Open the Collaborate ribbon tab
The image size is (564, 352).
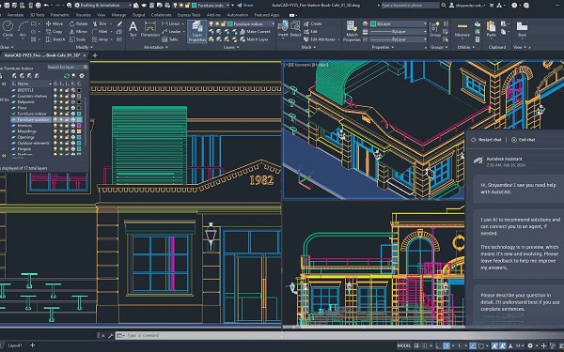161,15
